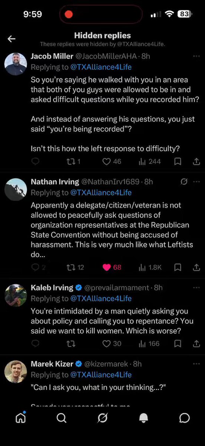
Task: Tap the back arrow beside Hidden replies
Action: pos(11,39)
